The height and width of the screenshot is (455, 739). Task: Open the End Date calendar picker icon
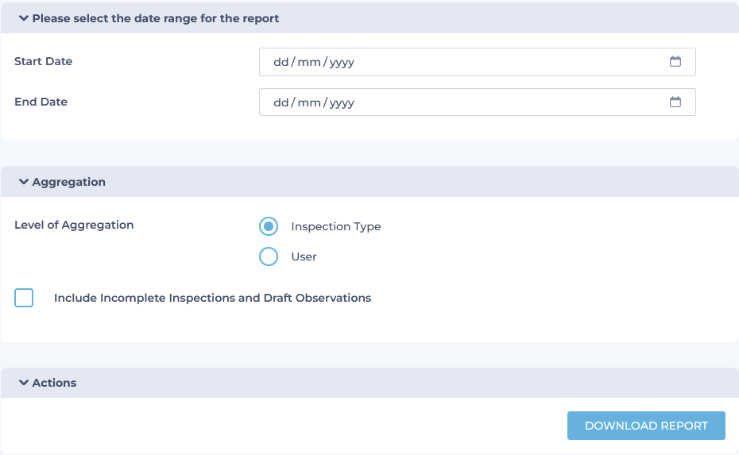pyautogui.click(x=675, y=102)
